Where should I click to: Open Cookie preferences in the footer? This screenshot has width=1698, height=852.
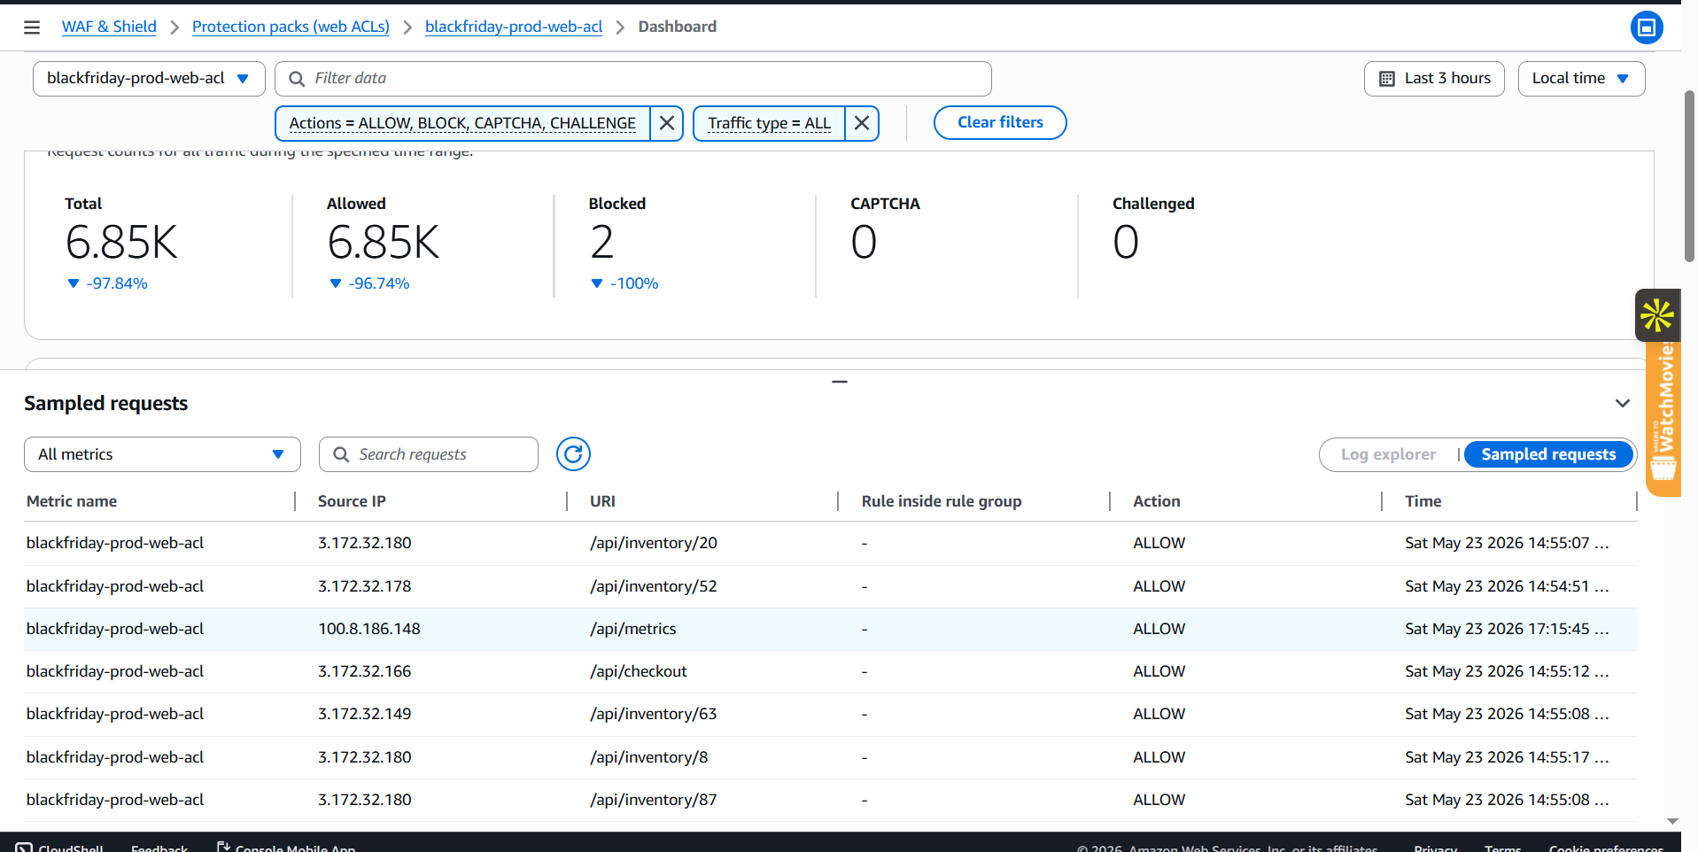pos(1606,847)
